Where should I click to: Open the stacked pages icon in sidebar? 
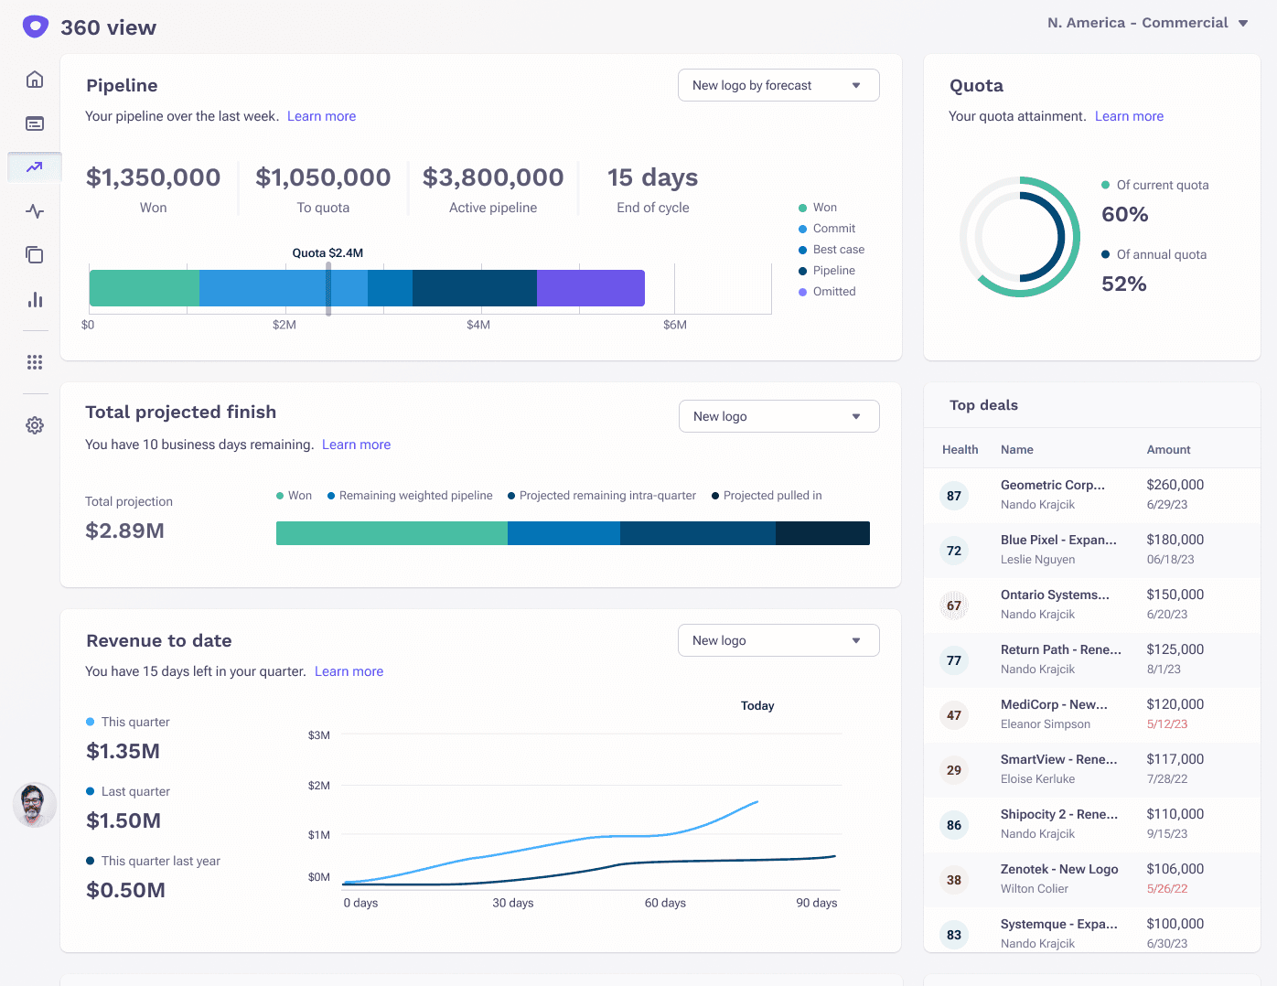coord(34,255)
